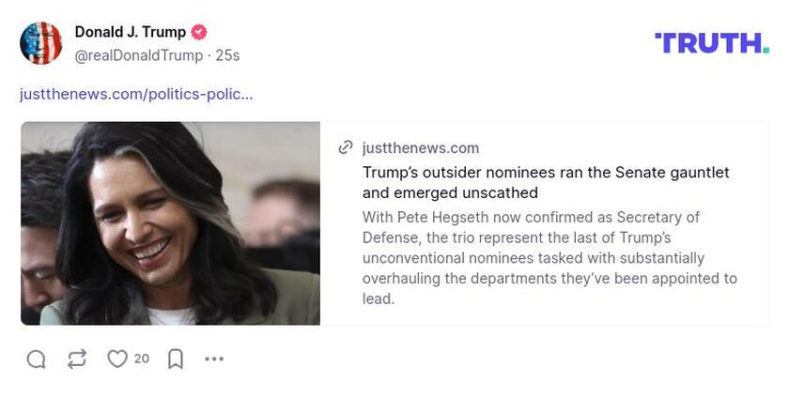Click the reply speech bubble icon
This screenshot has width=789, height=397.
click(37, 359)
